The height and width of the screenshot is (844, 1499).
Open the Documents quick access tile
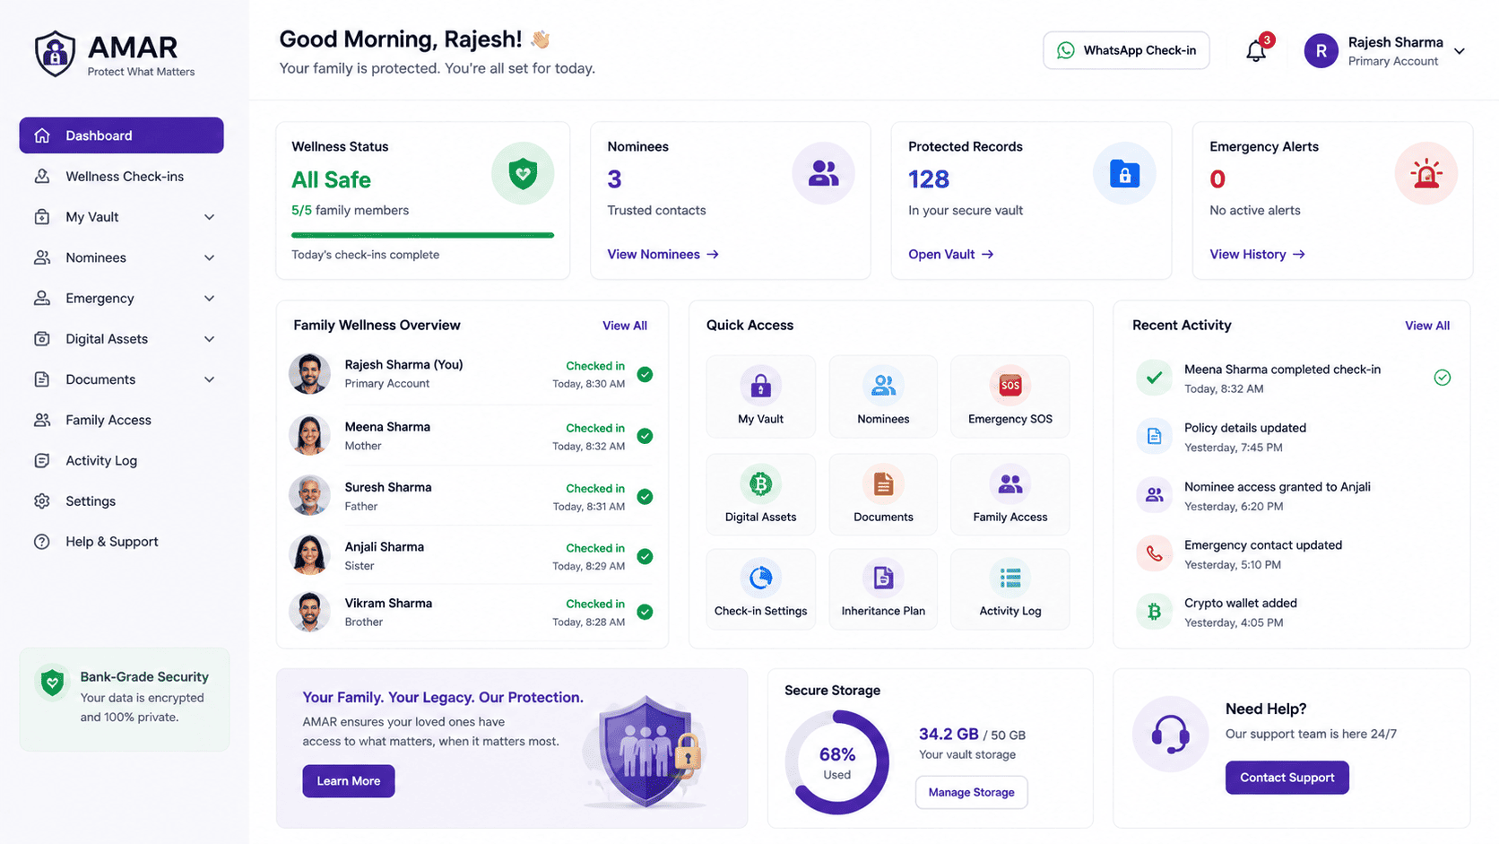click(883, 494)
